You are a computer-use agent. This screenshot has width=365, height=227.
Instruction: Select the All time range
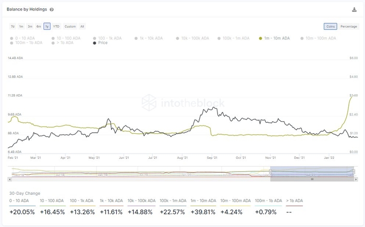82,26
